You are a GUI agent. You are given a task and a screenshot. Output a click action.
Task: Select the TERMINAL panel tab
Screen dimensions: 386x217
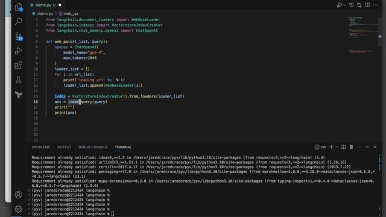[x=123, y=147]
